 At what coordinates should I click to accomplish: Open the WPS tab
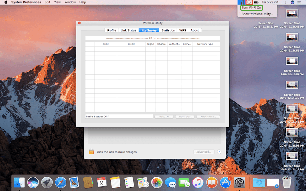point(182,30)
